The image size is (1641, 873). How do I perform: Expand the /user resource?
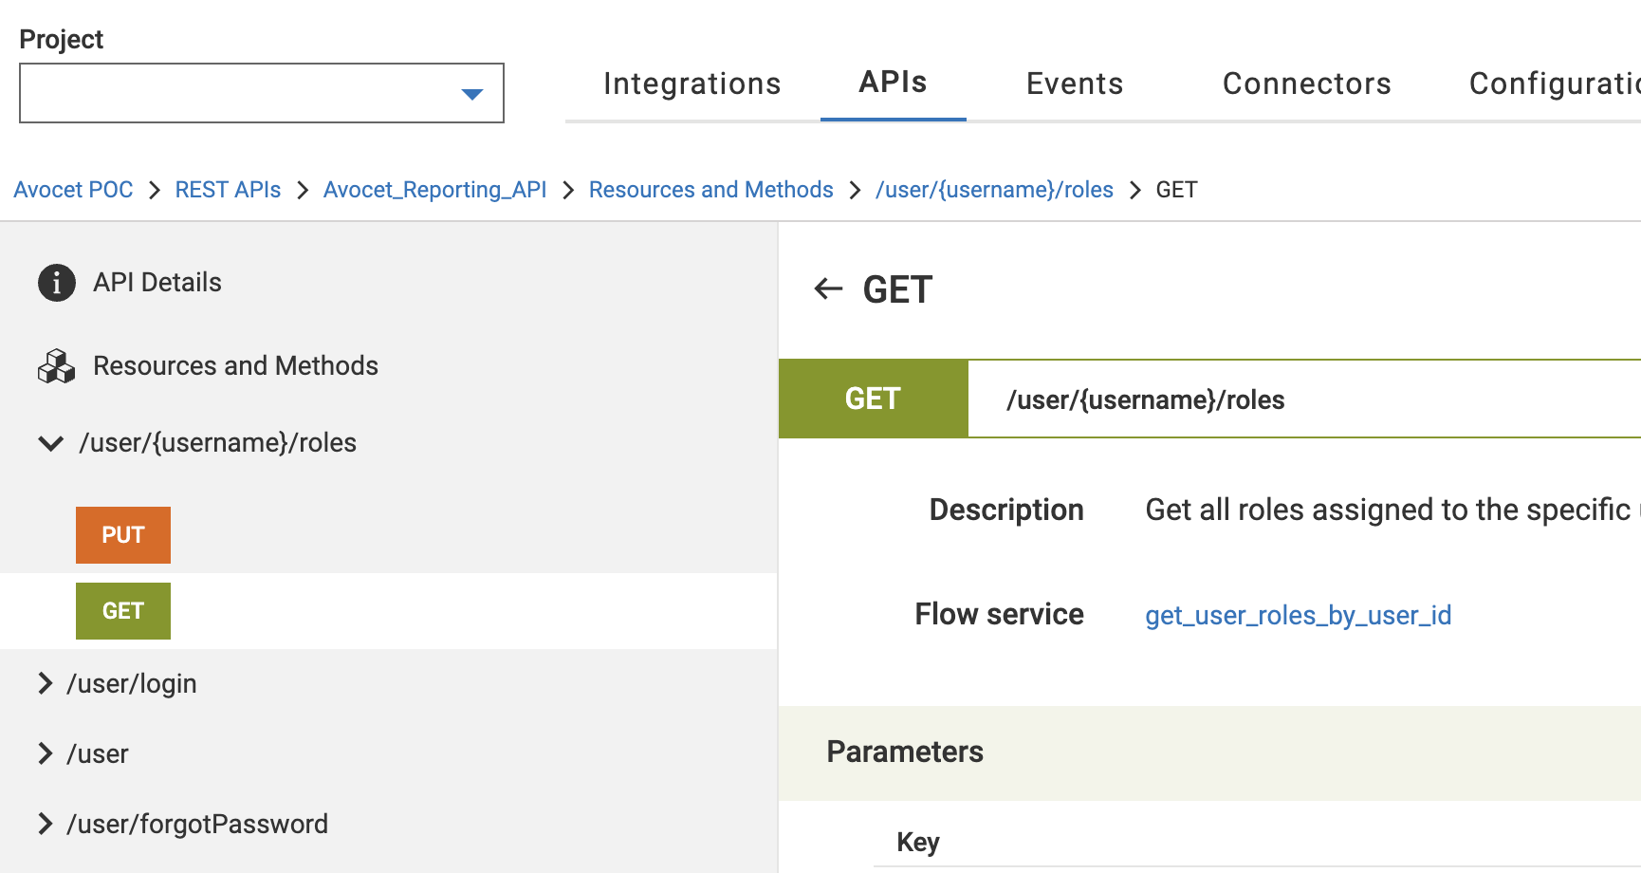pyautogui.click(x=45, y=753)
